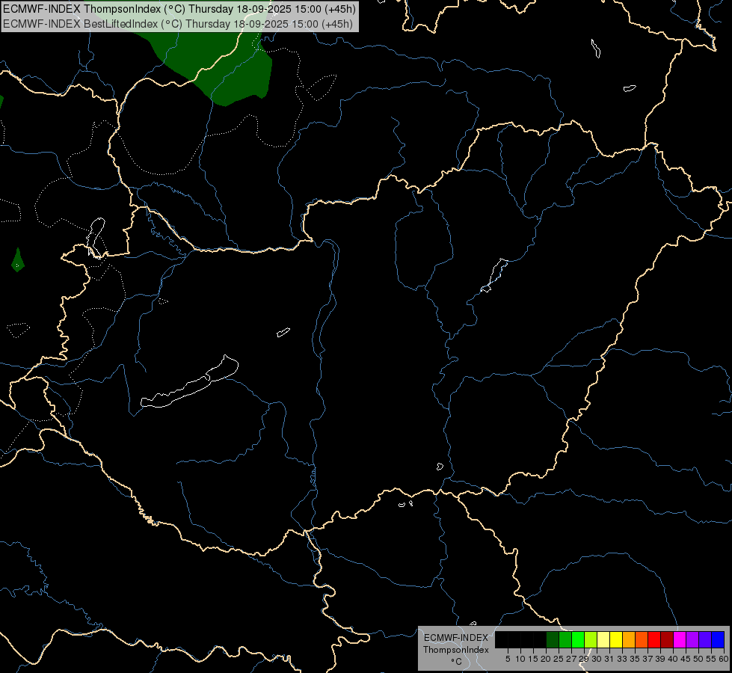Click the orange-red 35–37 legend swatch
Viewport: 732px width, 673px height.
[x=642, y=639]
